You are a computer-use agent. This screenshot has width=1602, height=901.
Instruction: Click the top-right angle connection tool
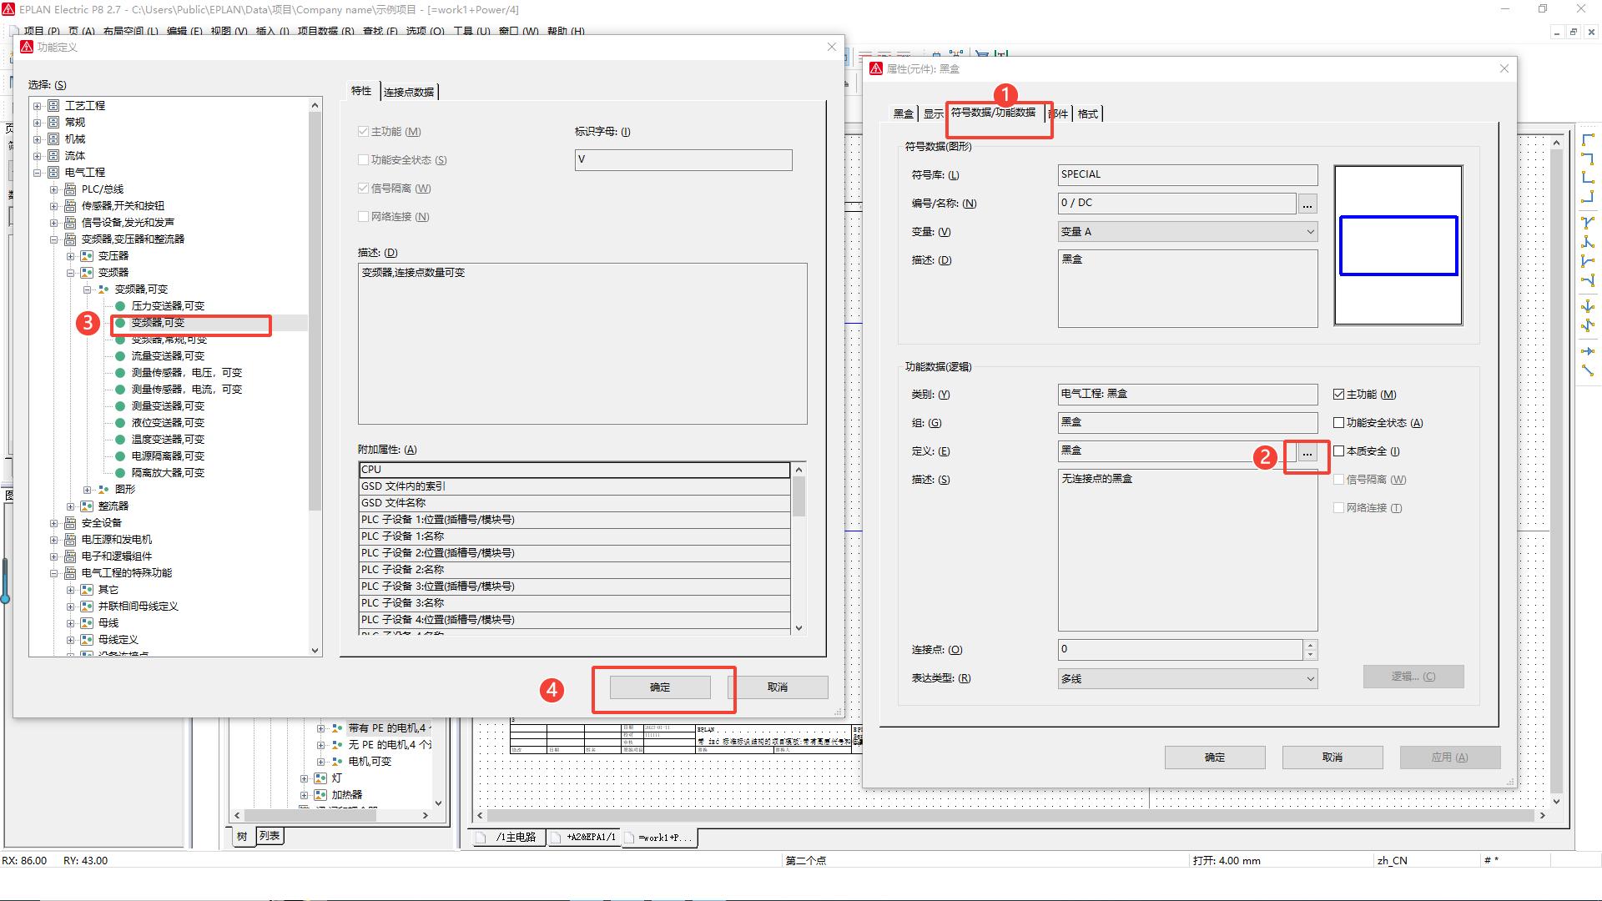pos(1588,159)
